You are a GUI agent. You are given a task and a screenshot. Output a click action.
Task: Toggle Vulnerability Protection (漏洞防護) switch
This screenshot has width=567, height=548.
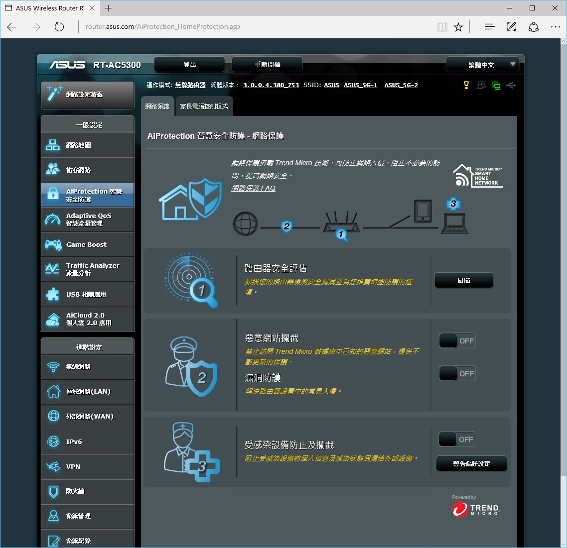(x=457, y=373)
